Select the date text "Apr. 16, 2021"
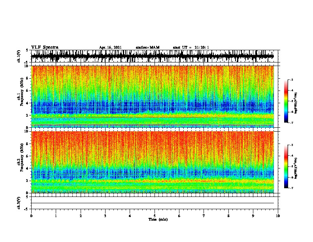Screen dimensions: 313x242 pyautogui.click(x=110, y=47)
